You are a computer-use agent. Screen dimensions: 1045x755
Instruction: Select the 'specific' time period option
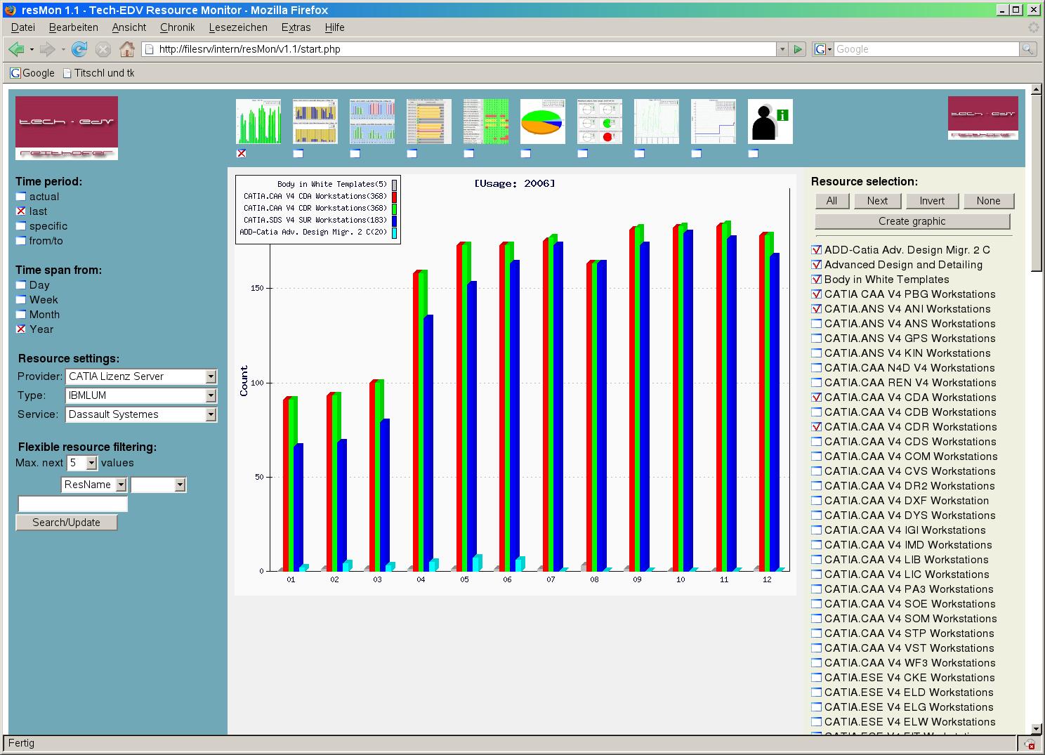pos(21,226)
